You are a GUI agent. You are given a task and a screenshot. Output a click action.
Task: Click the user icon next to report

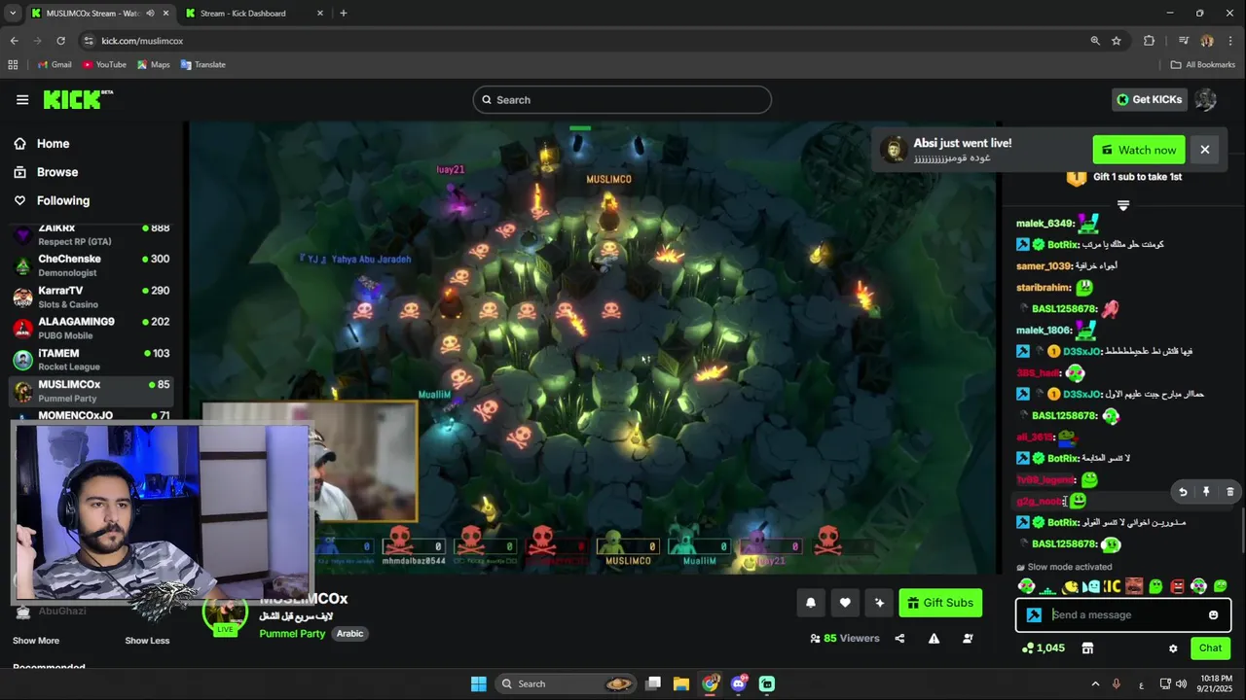(968, 639)
